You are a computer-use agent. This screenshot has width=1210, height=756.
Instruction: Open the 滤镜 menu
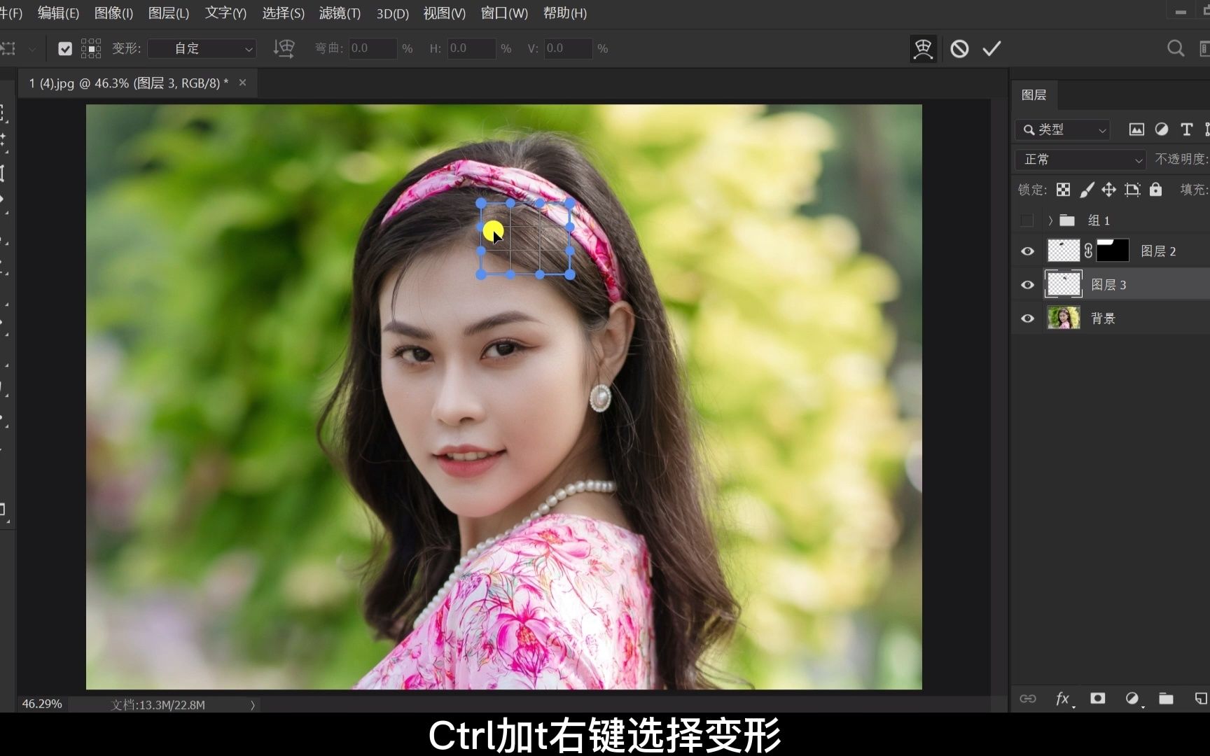point(339,13)
